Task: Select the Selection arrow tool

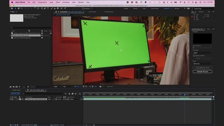Action: click(x=15, y=8)
